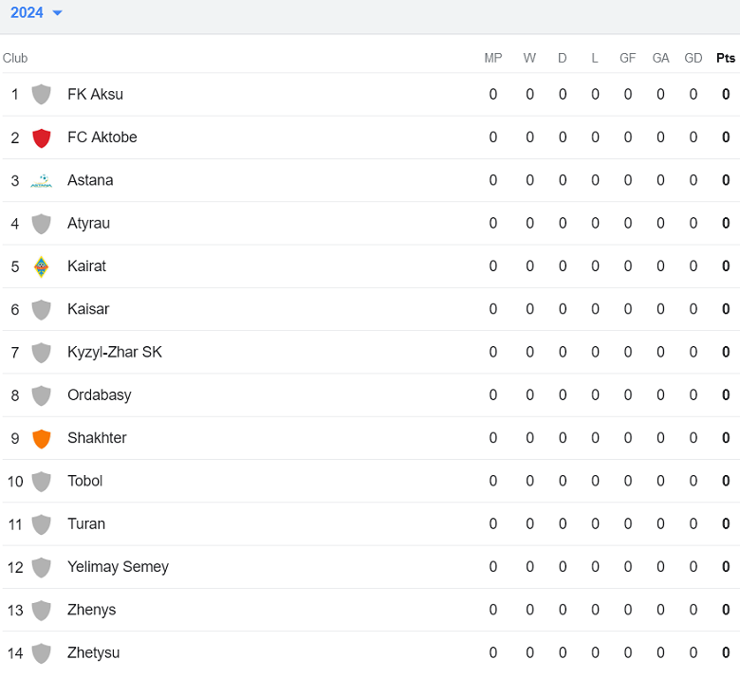The image size is (740, 678).
Task: Click the GD column header
Action: click(x=694, y=58)
